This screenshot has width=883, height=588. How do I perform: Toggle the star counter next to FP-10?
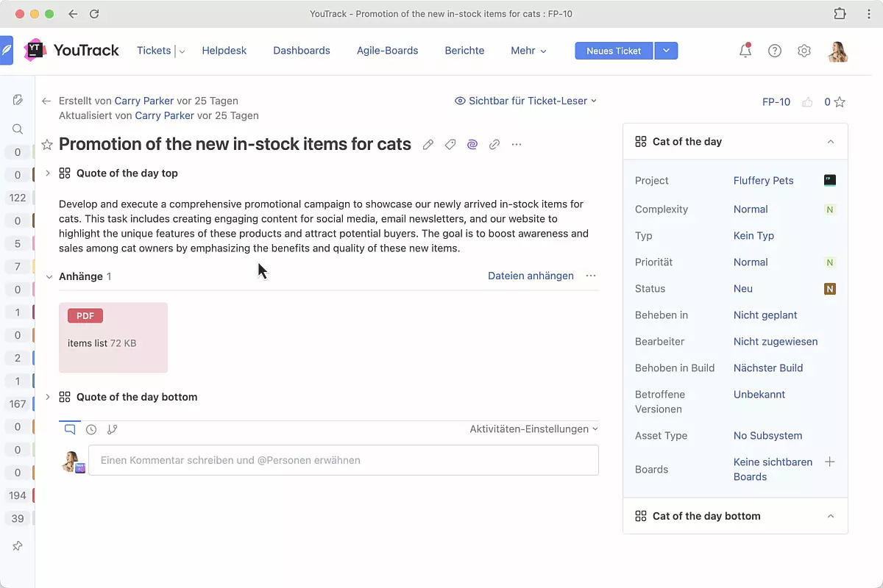839,102
